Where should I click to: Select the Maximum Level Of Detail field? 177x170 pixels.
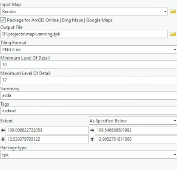89,80
